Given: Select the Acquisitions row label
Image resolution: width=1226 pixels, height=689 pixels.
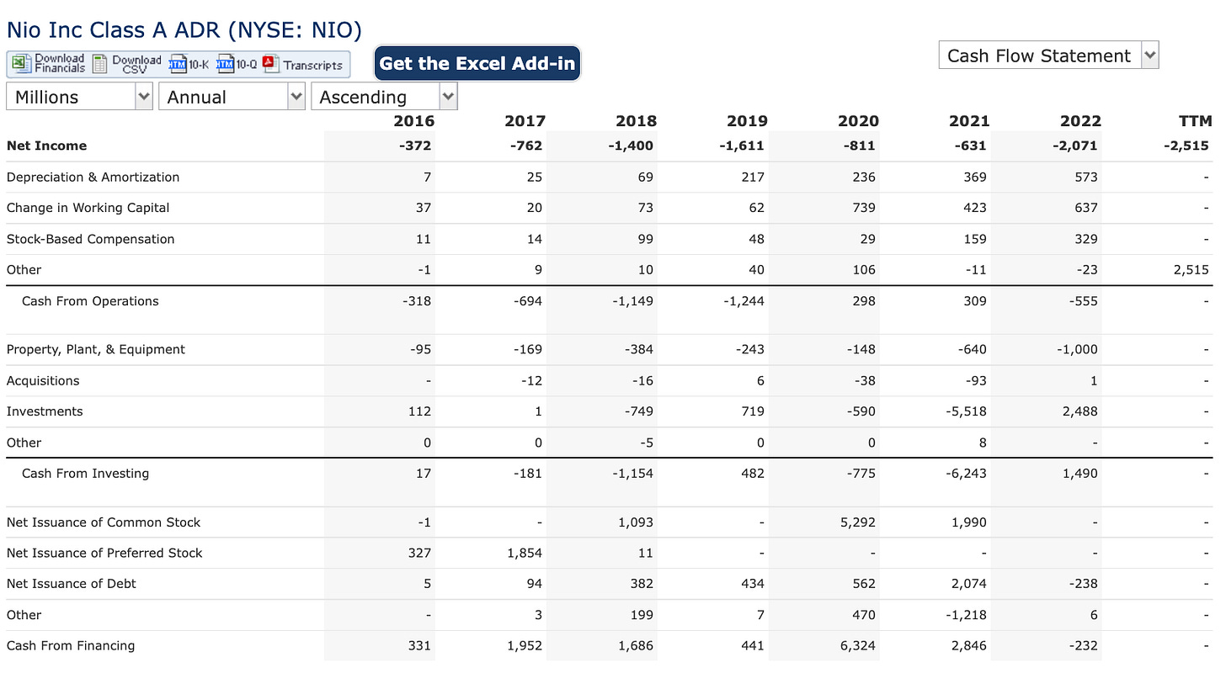Looking at the screenshot, I should pyautogui.click(x=43, y=380).
